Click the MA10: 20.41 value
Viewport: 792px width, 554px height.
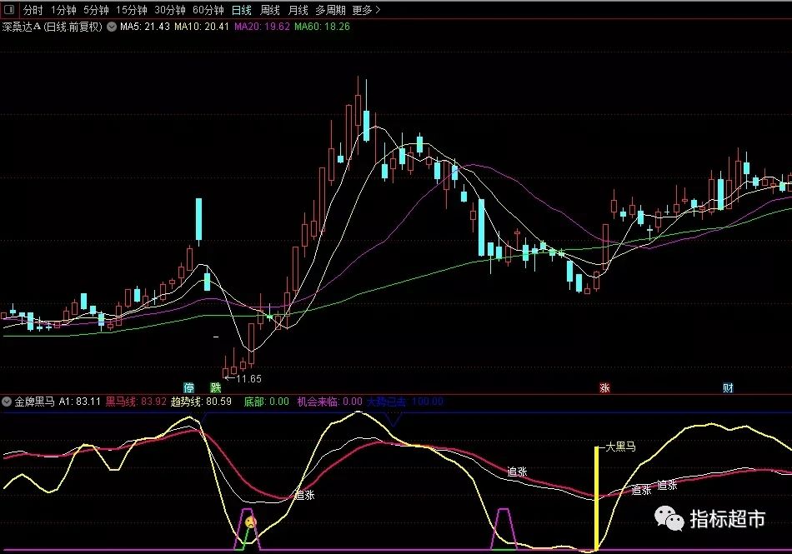point(202,27)
